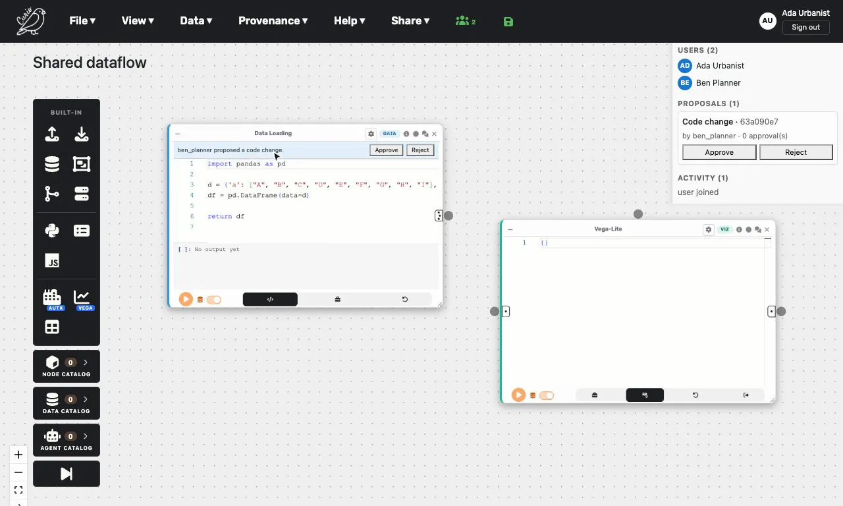Switch to toolbox tab in Data Loading node
Viewport: 843px width, 506px height.
coord(338,299)
